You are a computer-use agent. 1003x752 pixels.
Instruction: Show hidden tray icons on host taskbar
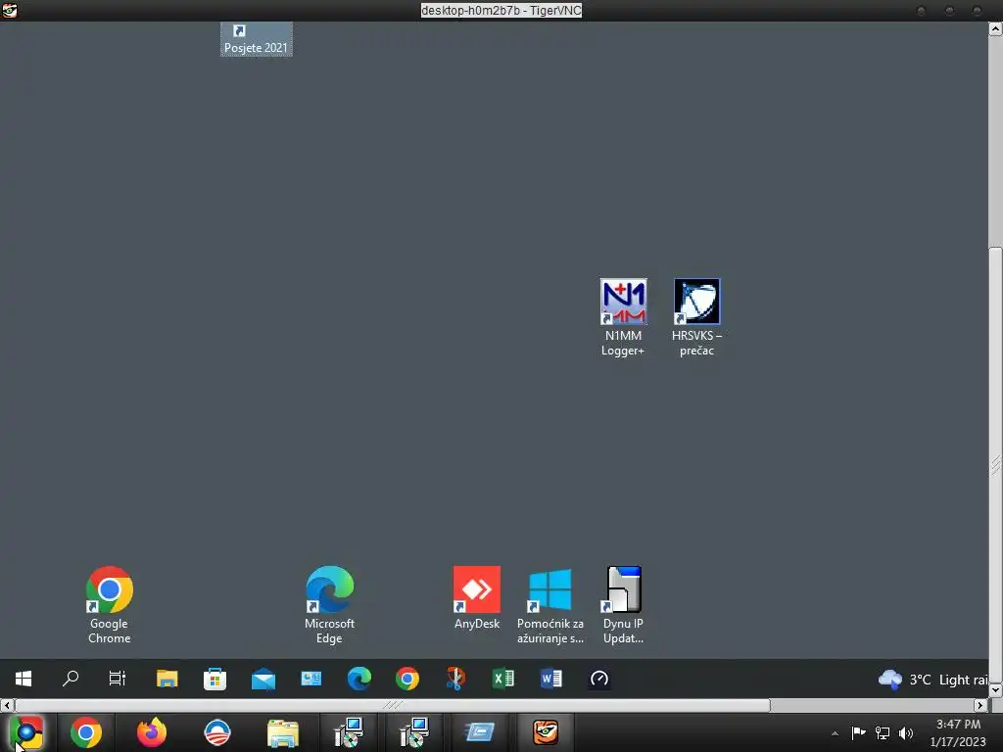pyautogui.click(x=835, y=733)
